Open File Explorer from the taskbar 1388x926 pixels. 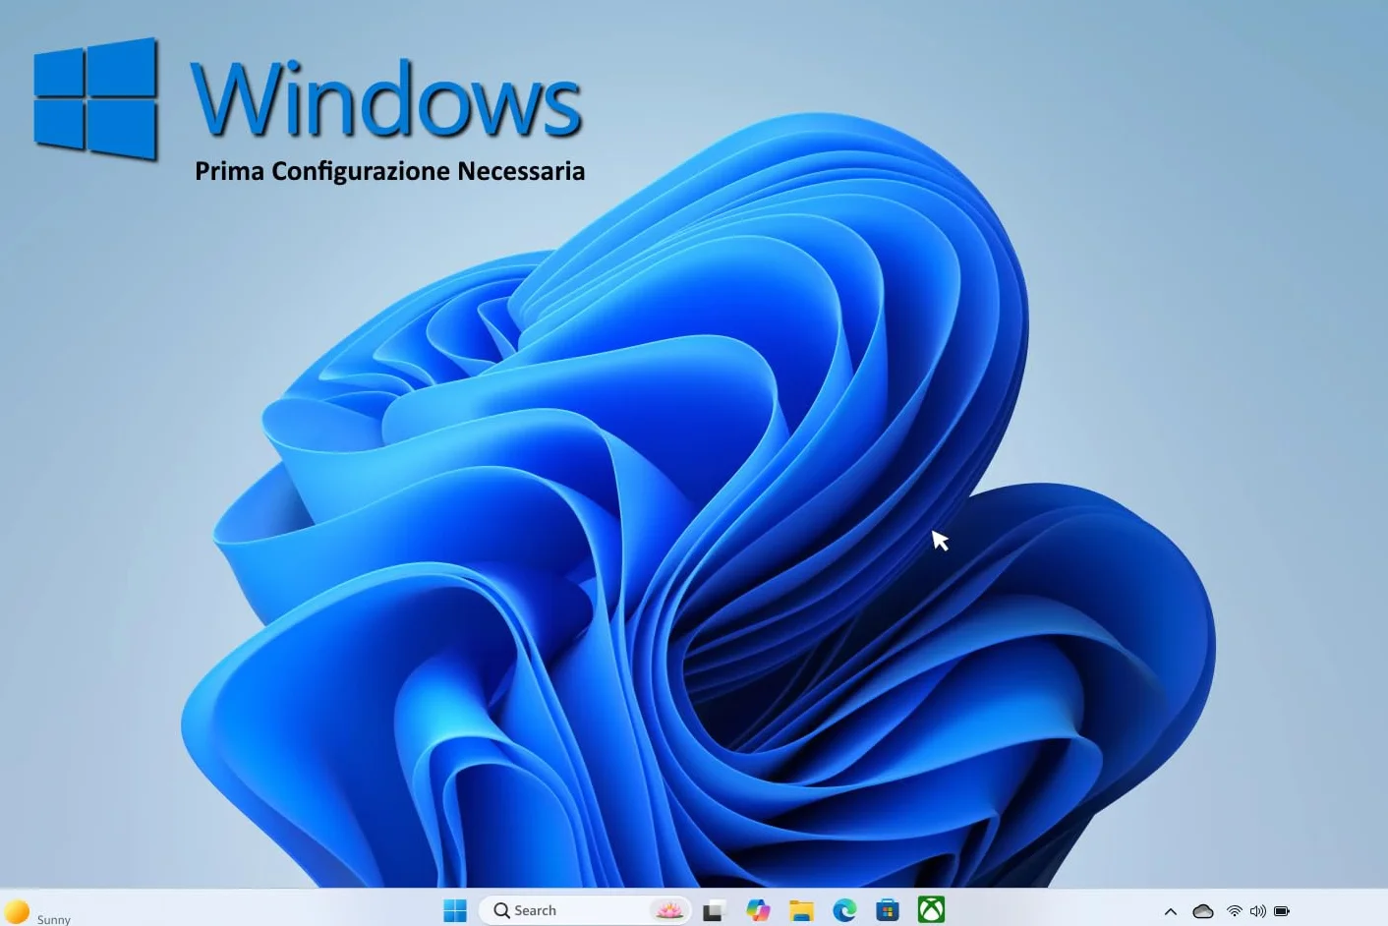pyautogui.click(x=801, y=910)
